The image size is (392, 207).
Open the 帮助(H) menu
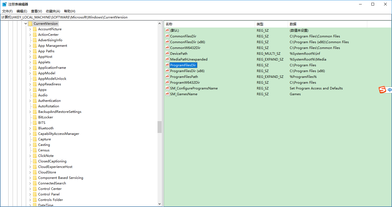point(70,11)
